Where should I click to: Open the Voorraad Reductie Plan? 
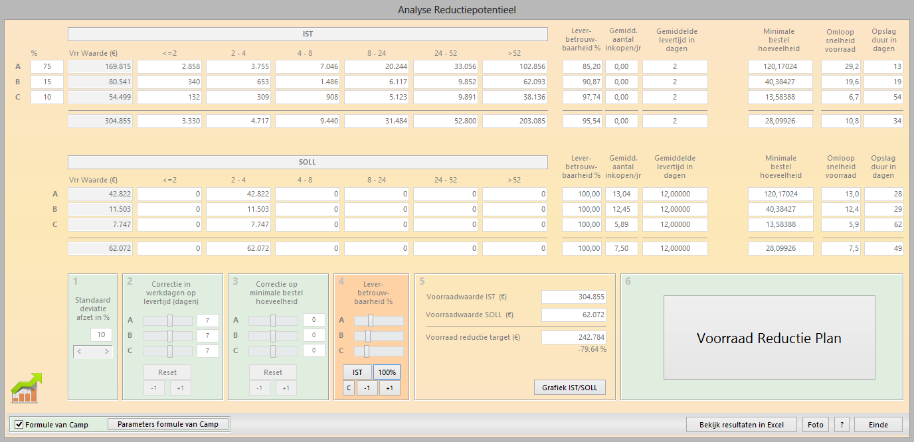(769, 338)
